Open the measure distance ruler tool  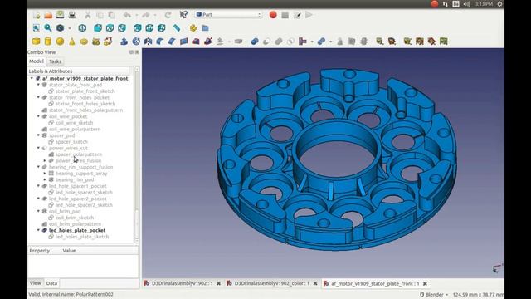pyautogui.click(x=177, y=28)
